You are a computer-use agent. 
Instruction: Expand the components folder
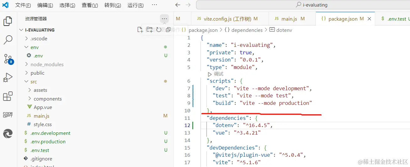coord(29,99)
